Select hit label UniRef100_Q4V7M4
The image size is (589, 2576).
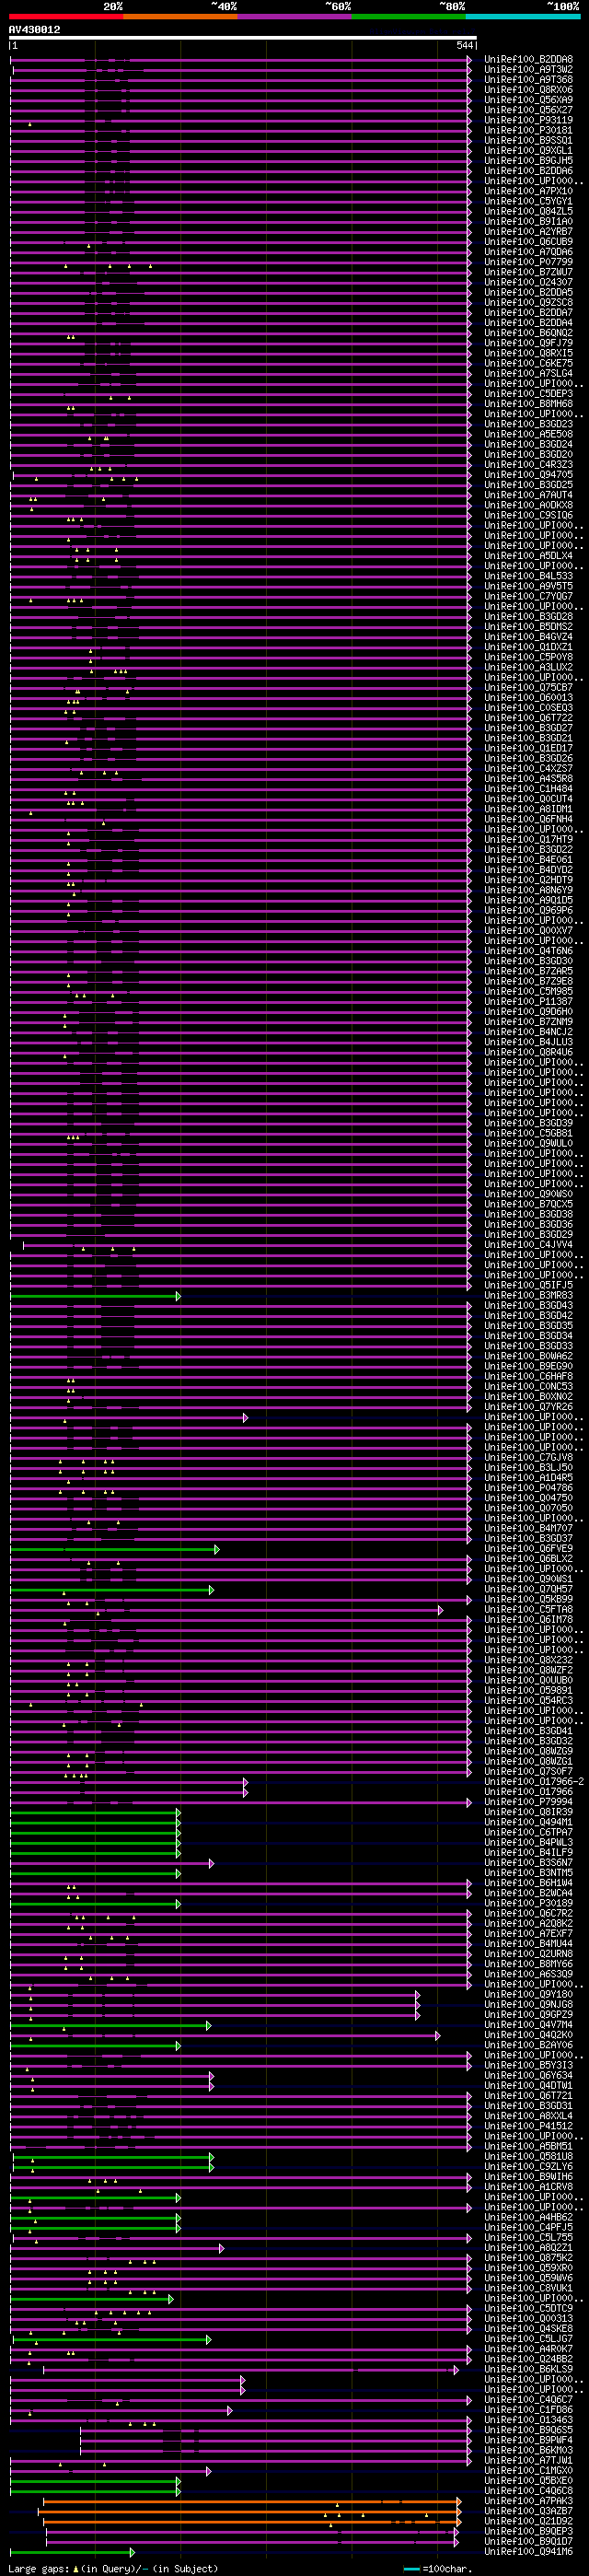tap(528, 2025)
